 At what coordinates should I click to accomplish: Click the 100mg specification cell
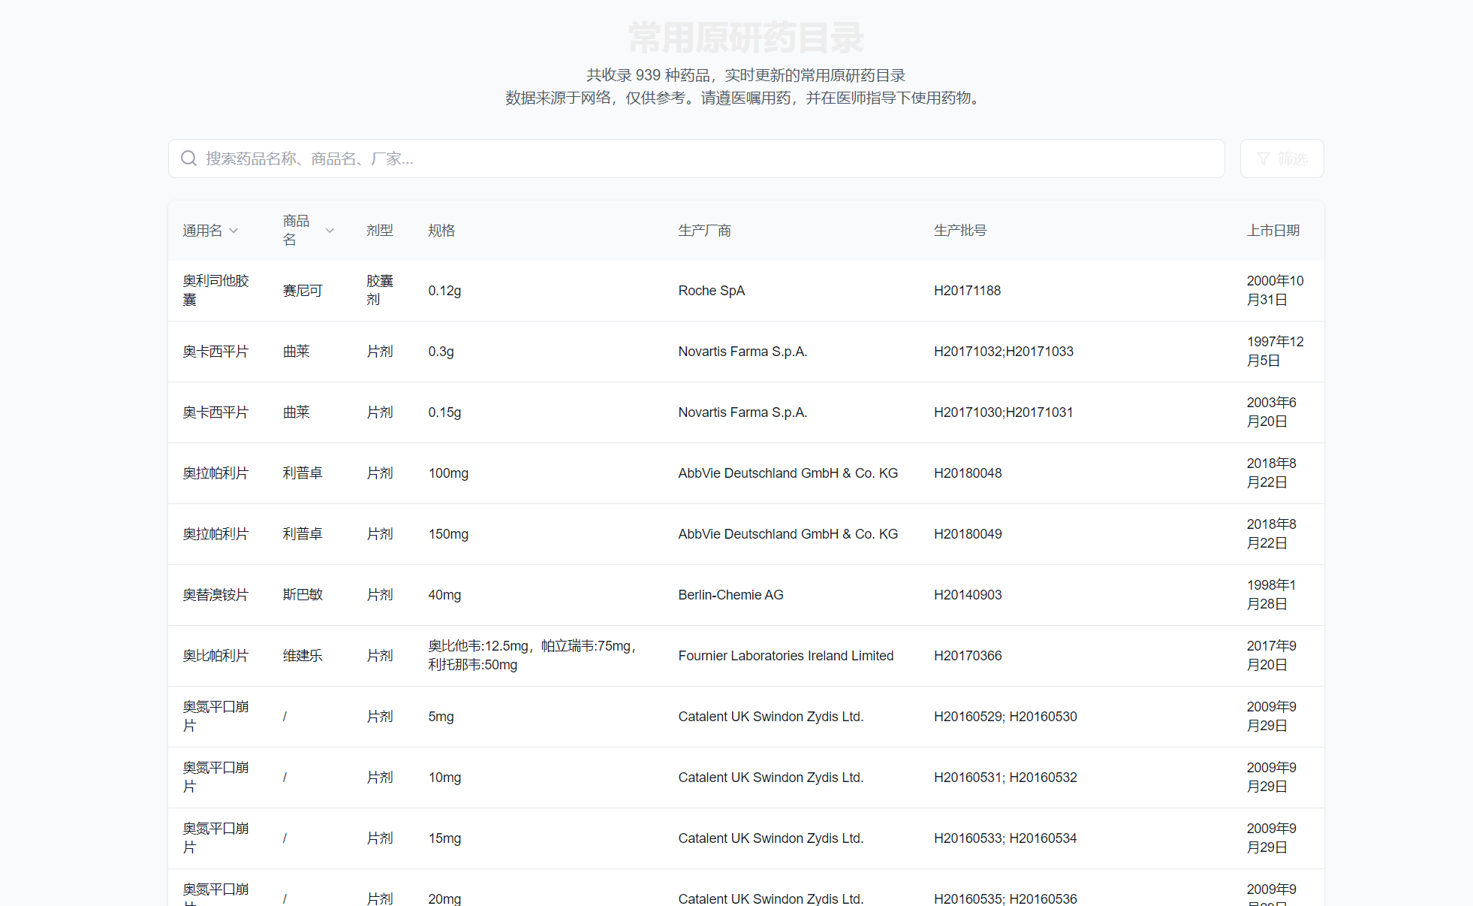[448, 473]
